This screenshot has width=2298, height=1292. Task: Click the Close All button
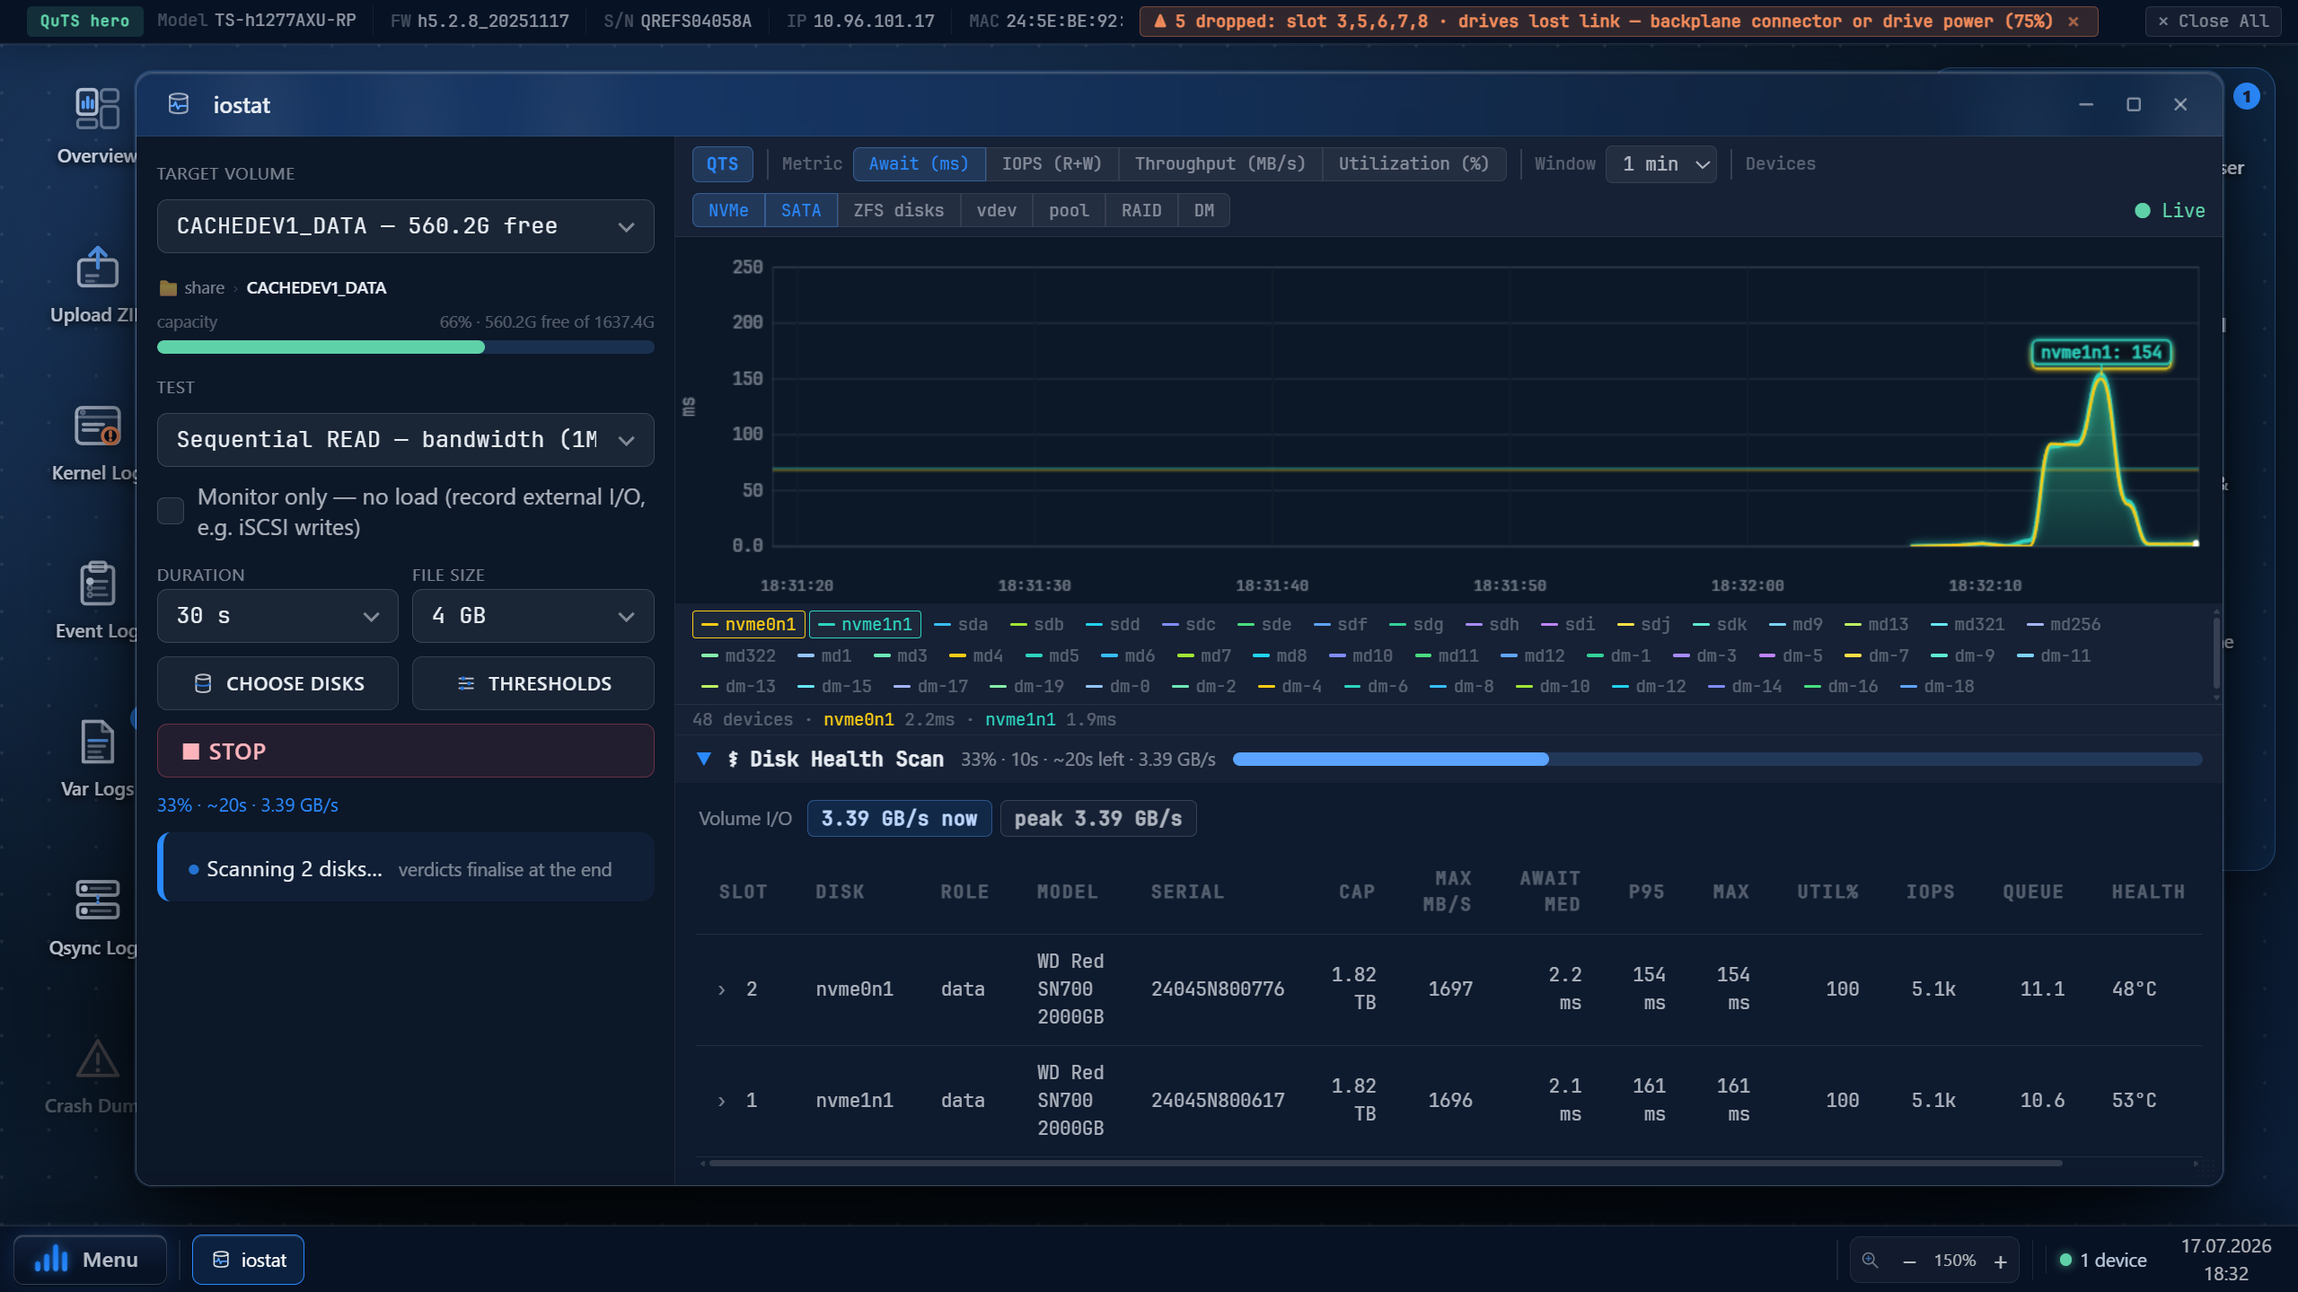click(x=2213, y=21)
